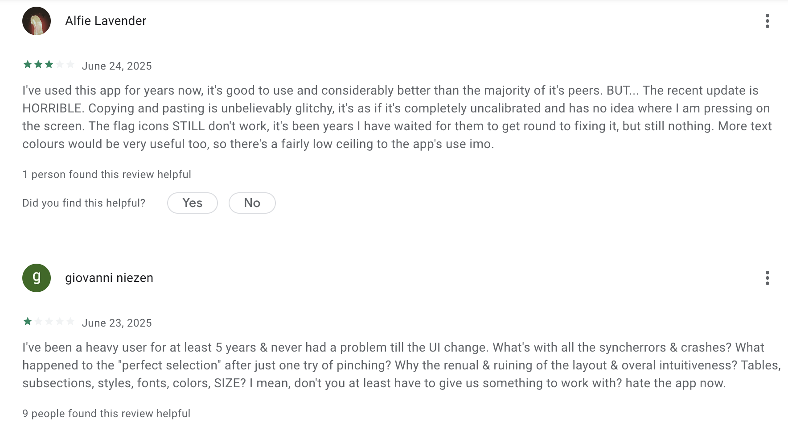Viewport: 788px width, 431px height.
Task: Click the first filled star in Alfie's rating
Action: click(28, 65)
